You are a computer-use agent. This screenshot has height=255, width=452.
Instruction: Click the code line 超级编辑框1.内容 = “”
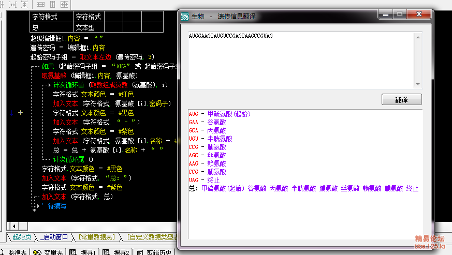[67, 38]
